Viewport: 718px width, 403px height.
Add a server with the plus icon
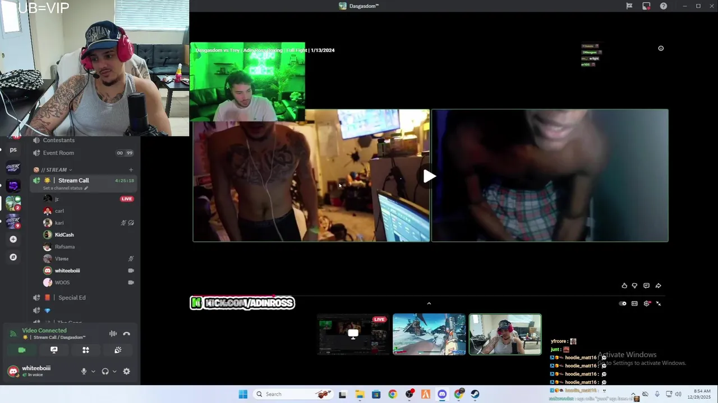(13, 239)
